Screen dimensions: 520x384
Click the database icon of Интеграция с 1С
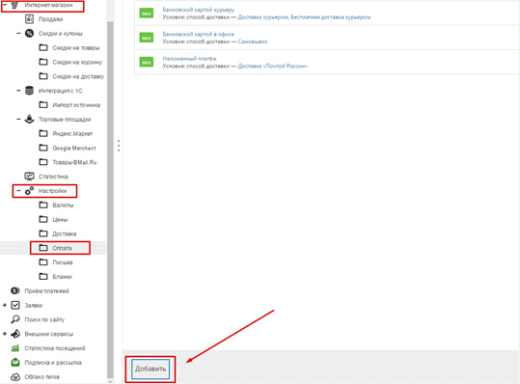[29, 91]
